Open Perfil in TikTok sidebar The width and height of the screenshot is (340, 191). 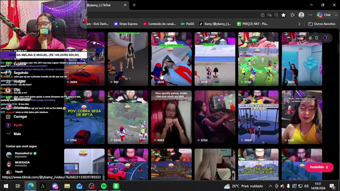pos(18,125)
